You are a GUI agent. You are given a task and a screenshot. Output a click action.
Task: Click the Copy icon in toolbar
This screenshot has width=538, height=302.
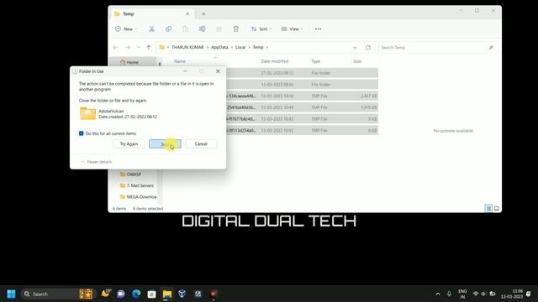[168, 29]
